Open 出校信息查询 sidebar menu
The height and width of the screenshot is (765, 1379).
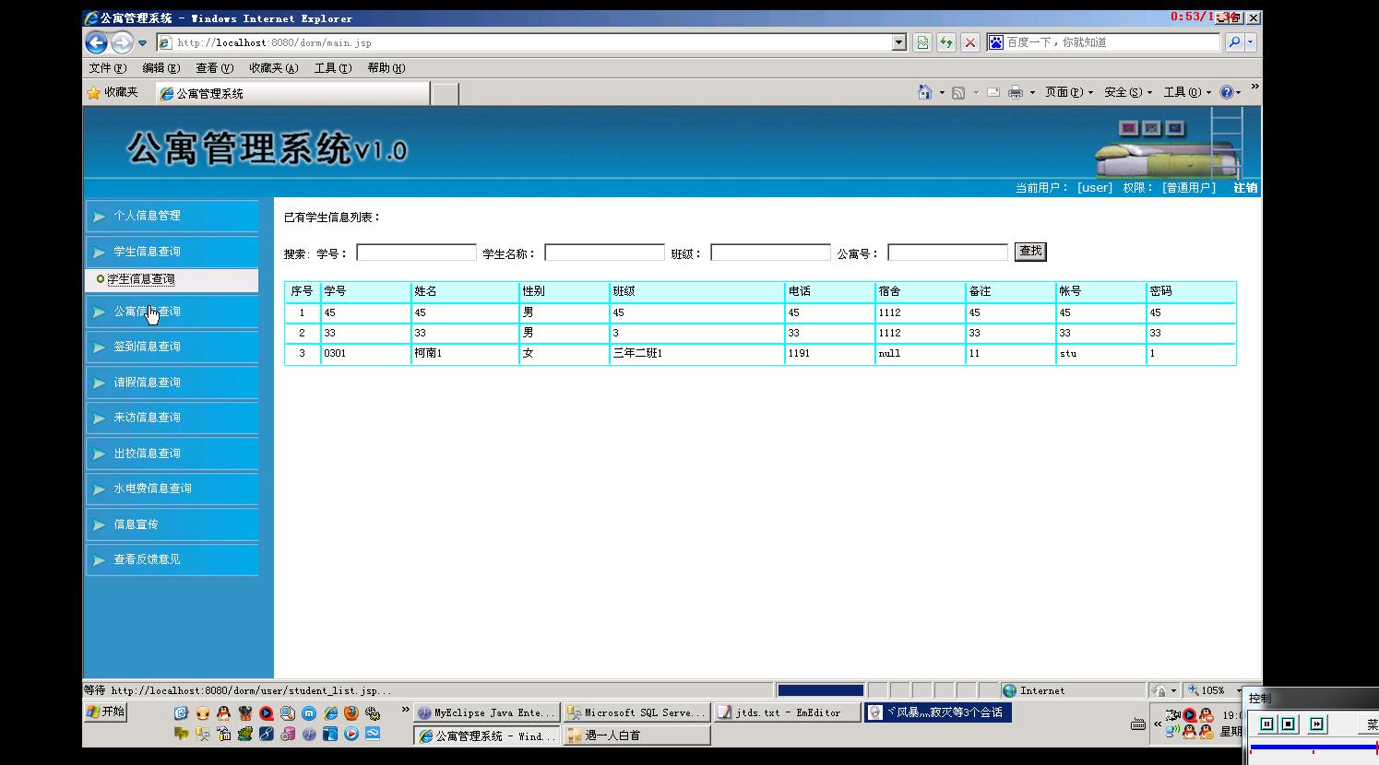click(x=172, y=453)
